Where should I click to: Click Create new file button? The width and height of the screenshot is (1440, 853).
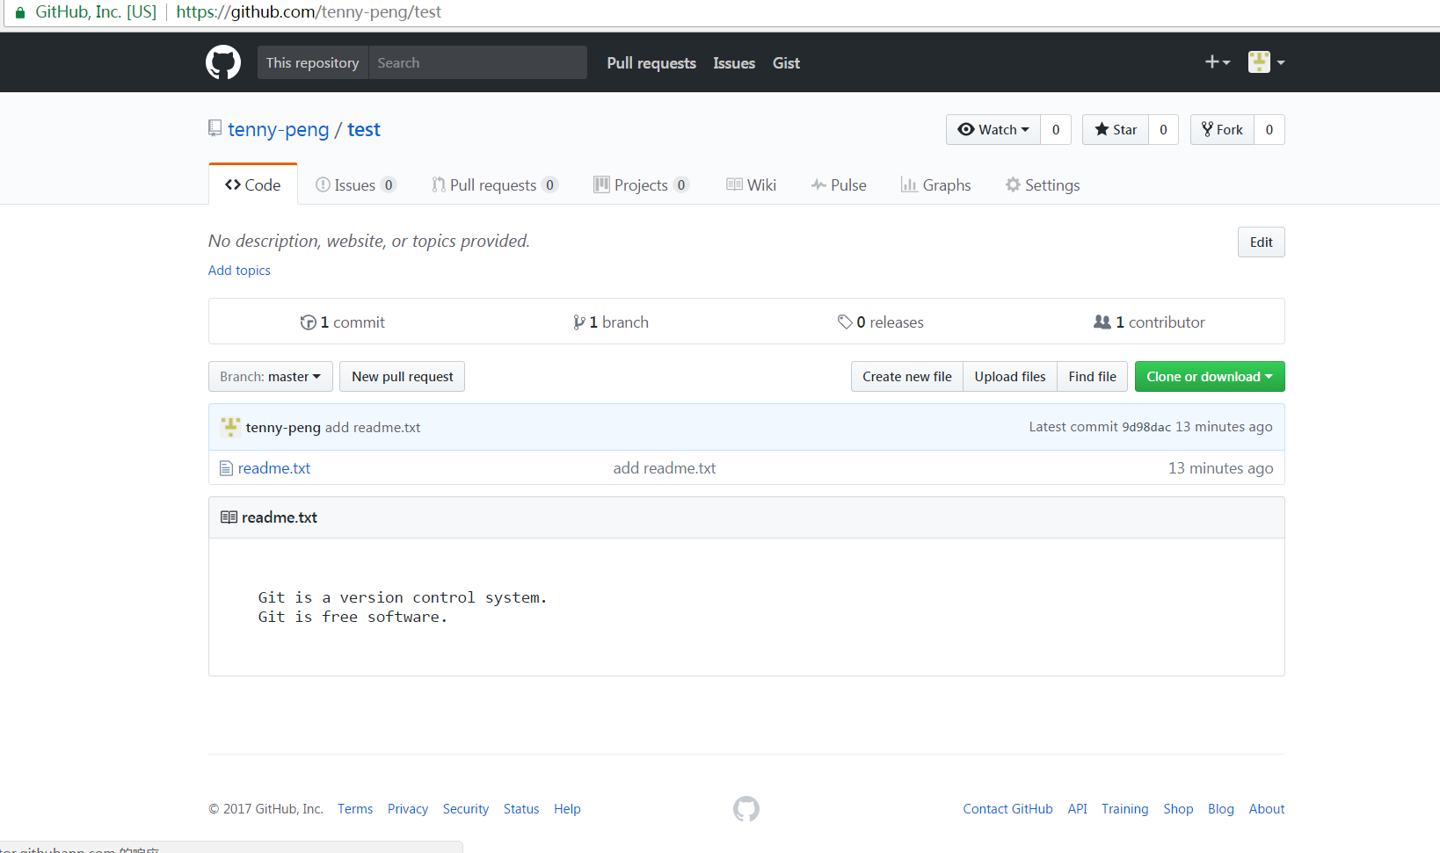point(907,377)
